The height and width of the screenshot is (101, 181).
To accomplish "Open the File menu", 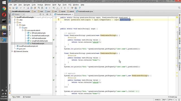I will 11,5.
